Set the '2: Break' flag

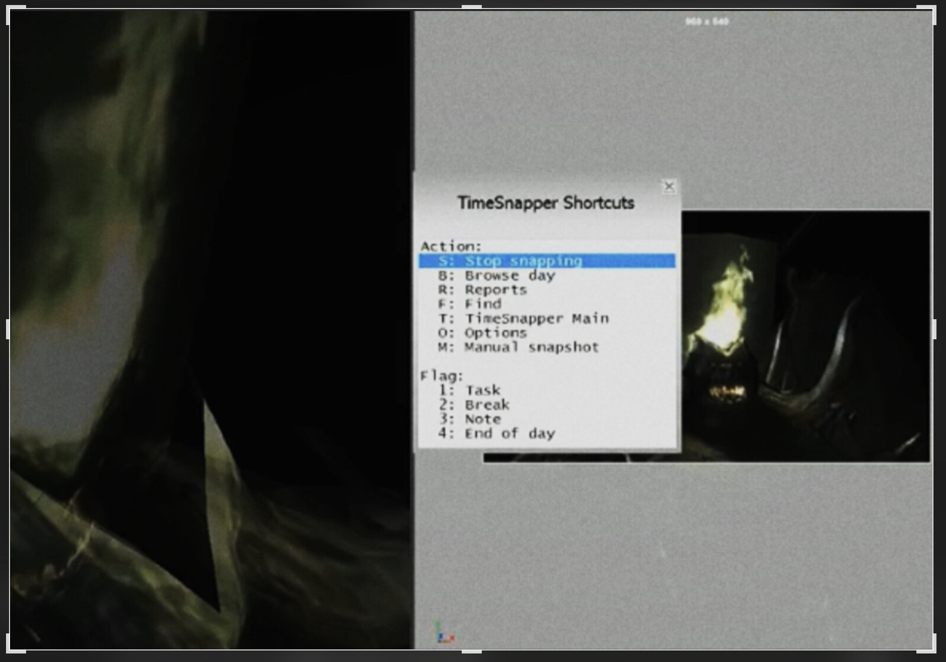pyautogui.click(x=474, y=405)
